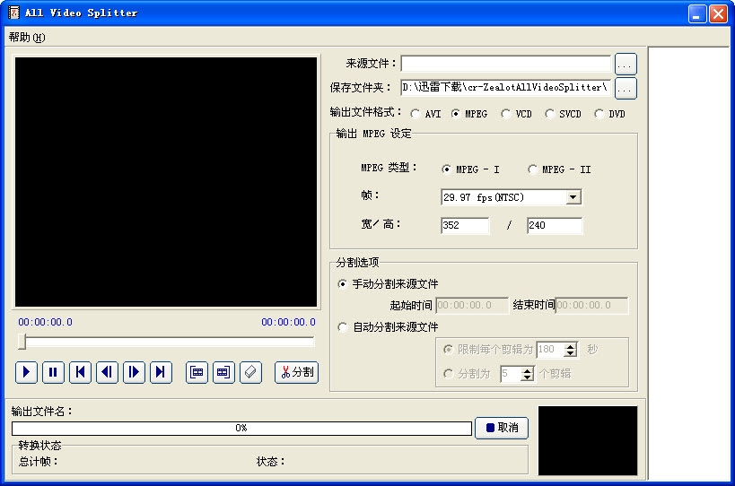The width and height of the screenshot is (735, 486).
Task: Jump to the end of video
Action: 161,372
